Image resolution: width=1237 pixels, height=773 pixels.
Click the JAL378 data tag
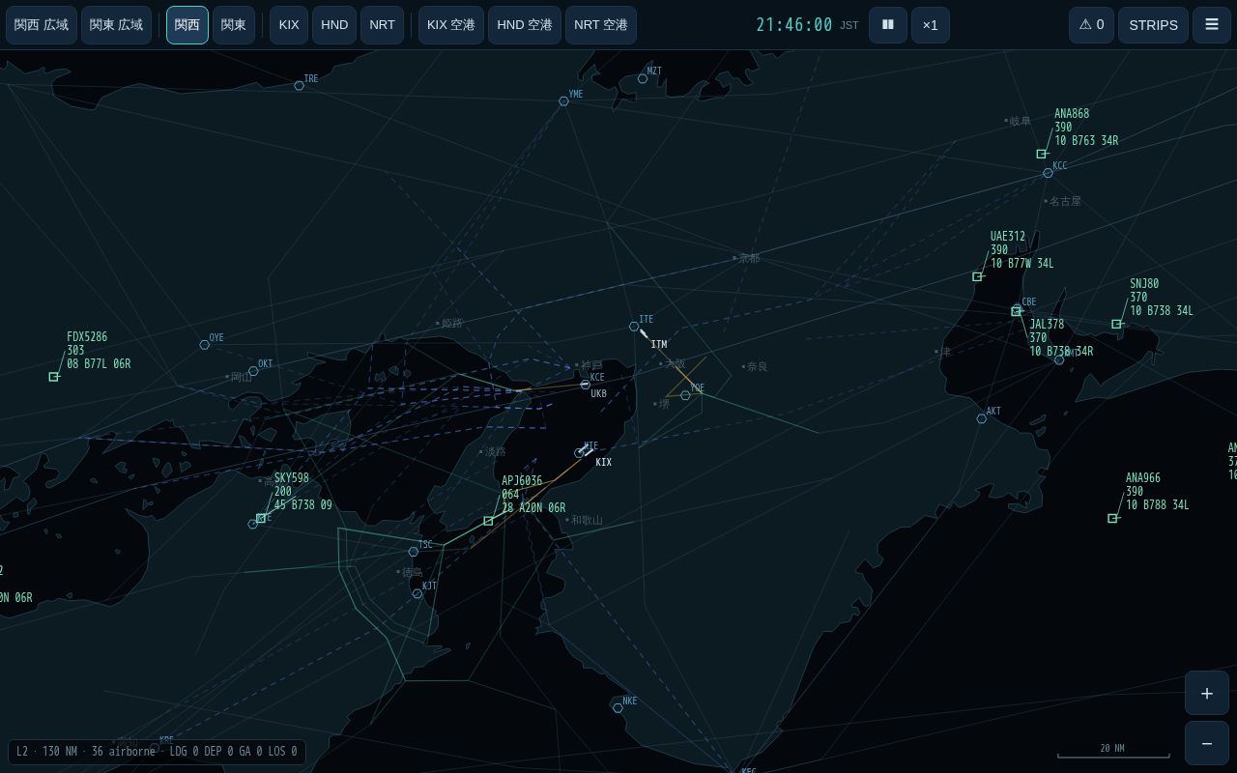click(1061, 338)
